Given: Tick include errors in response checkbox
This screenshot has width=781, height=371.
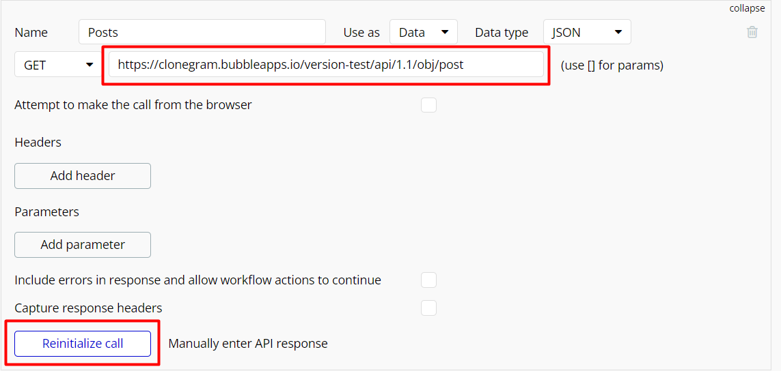Looking at the screenshot, I should point(428,280).
